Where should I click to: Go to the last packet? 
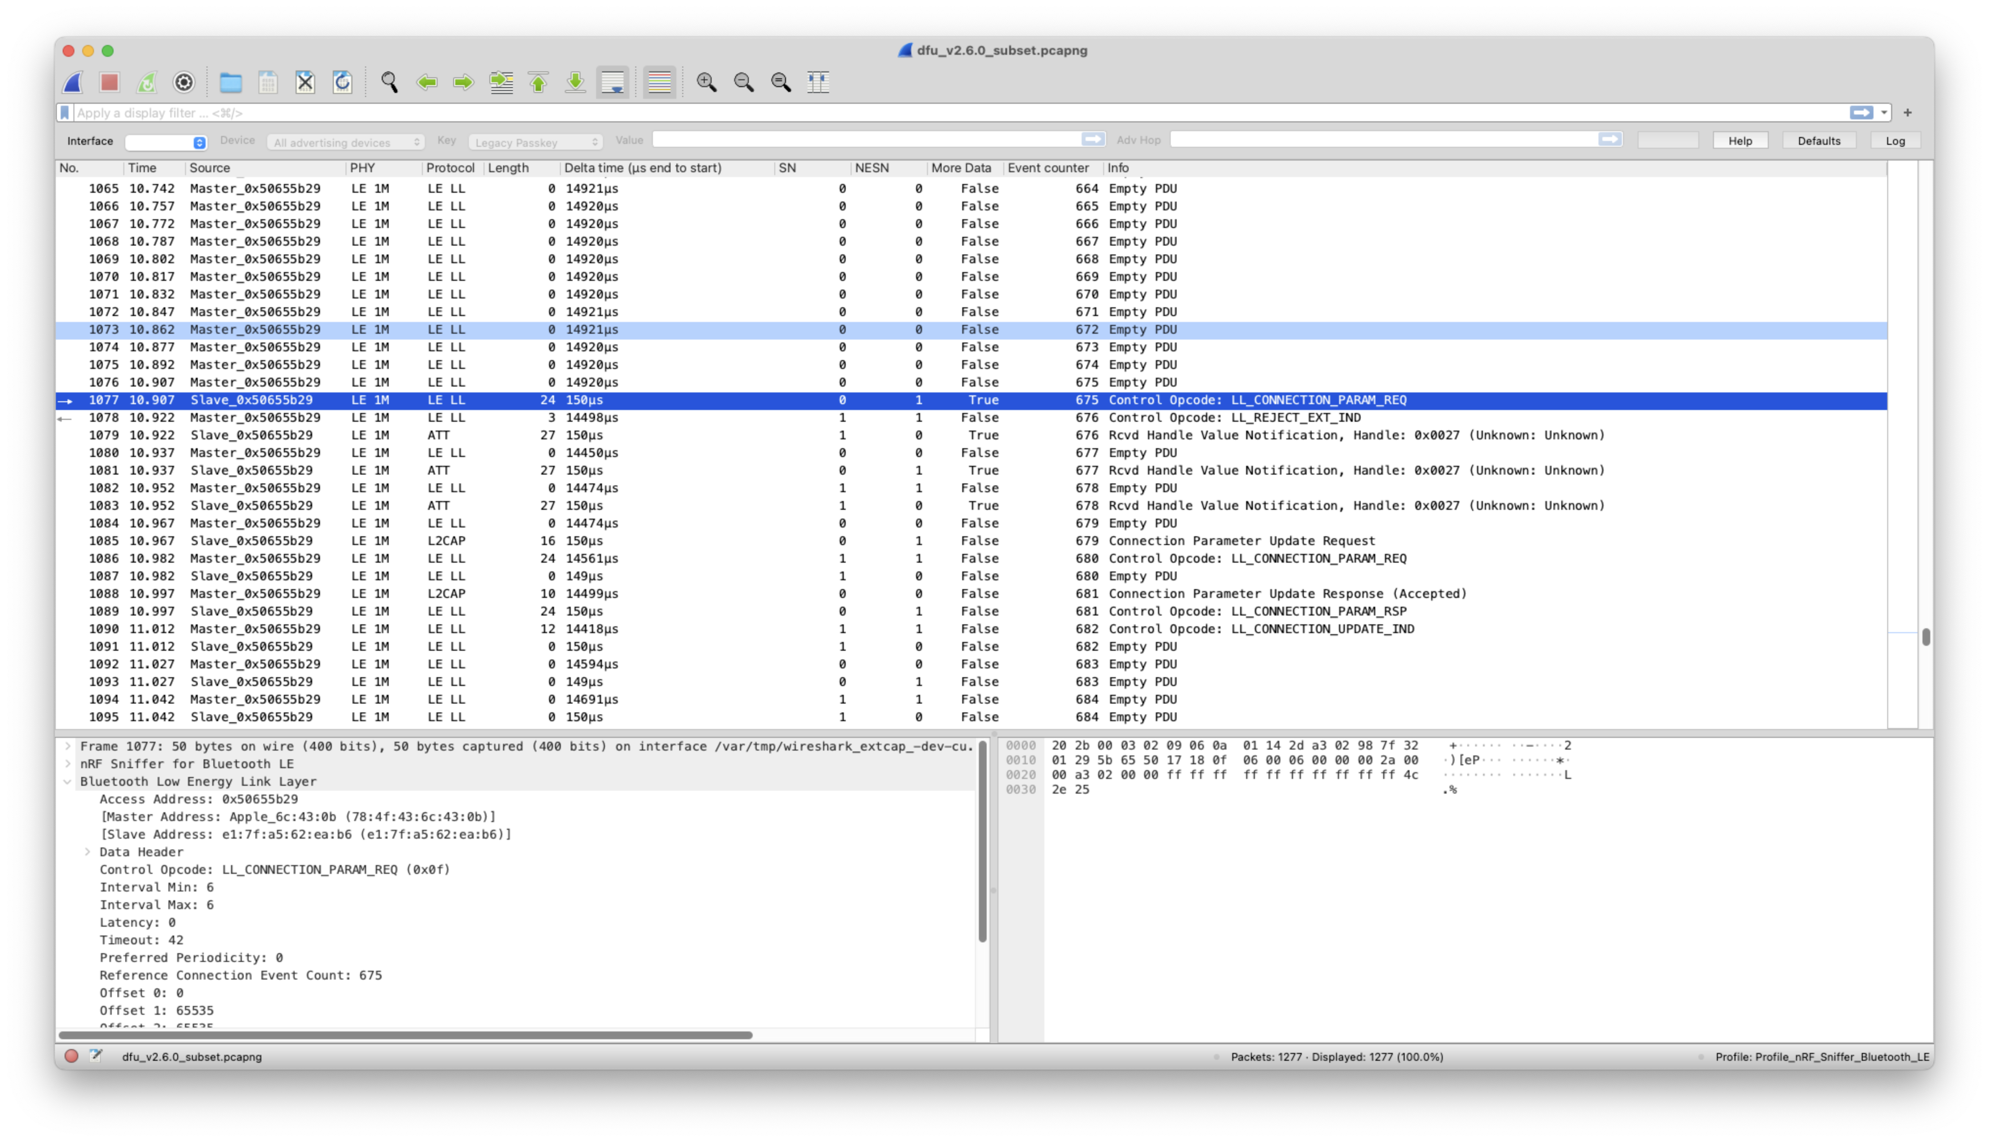pyautogui.click(x=575, y=82)
